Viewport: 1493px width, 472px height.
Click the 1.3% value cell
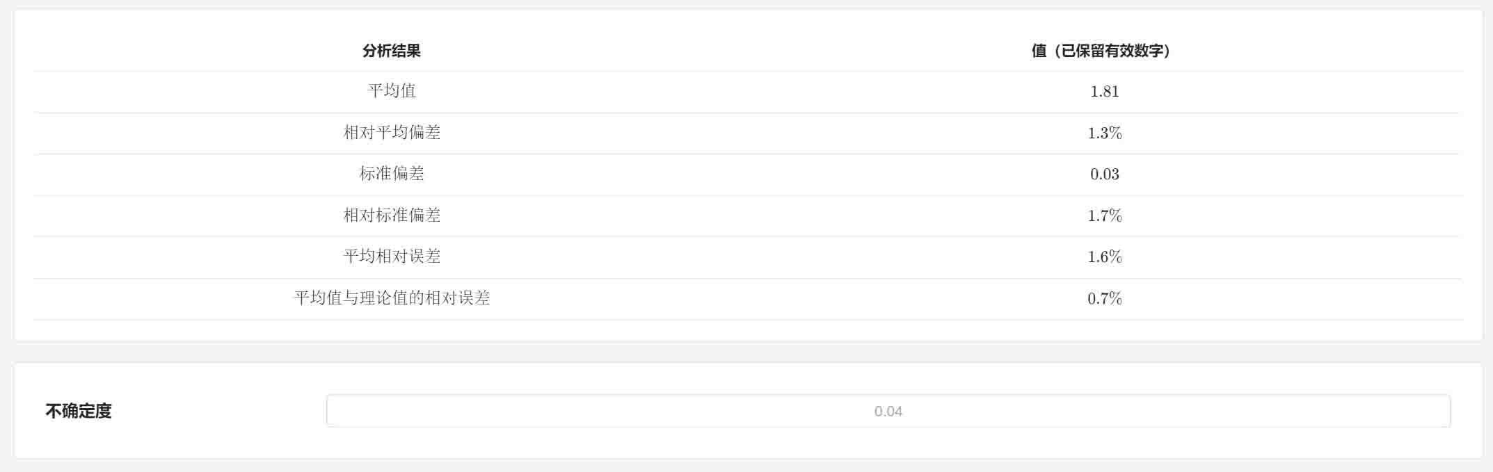[1104, 133]
